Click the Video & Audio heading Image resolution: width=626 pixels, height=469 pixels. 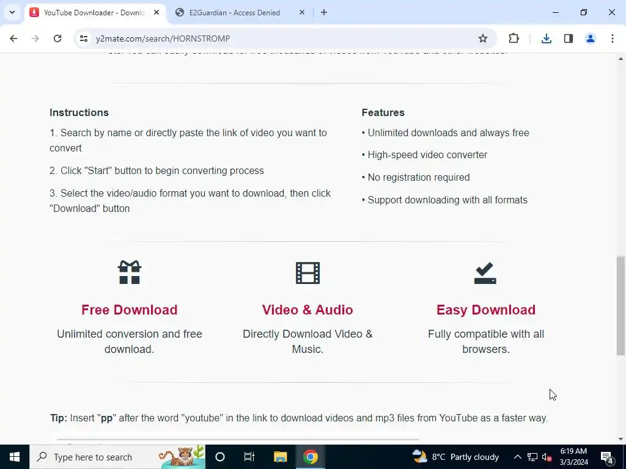tap(307, 310)
